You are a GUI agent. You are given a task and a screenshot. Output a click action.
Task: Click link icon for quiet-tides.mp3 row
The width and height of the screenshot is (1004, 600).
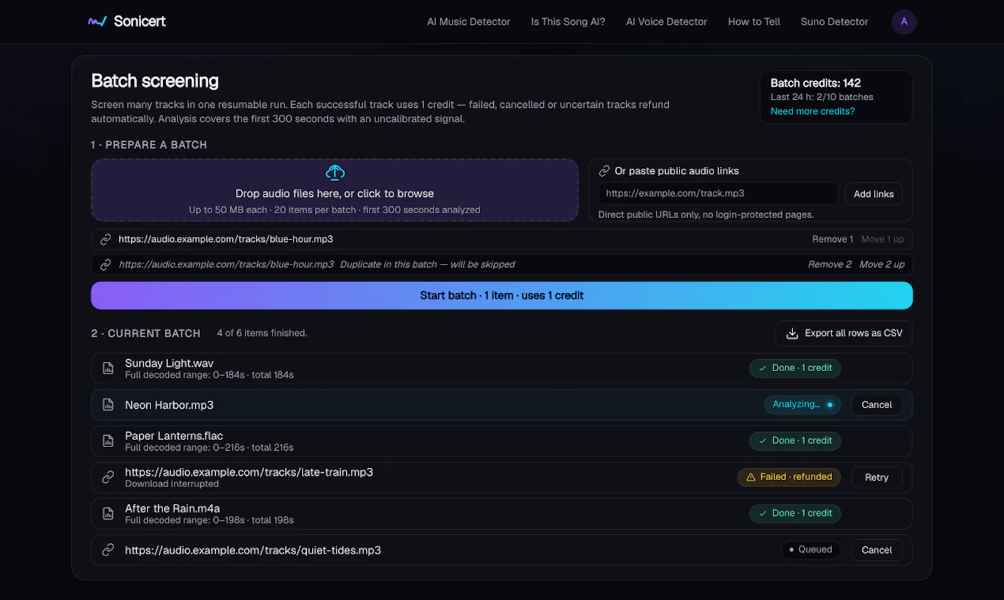pos(108,550)
